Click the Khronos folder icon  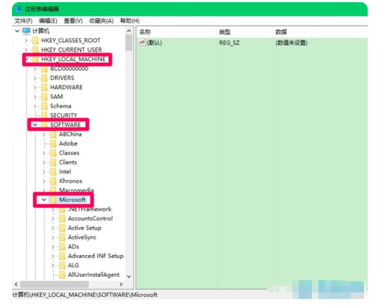pos(53,181)
